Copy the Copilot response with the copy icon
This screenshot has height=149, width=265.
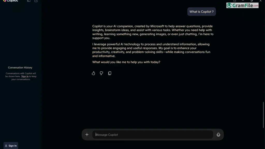coord(110,73)
